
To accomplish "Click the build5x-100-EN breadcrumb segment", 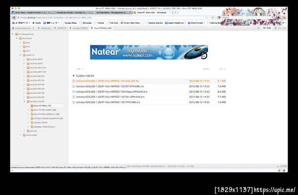I will tap(80, 28).
